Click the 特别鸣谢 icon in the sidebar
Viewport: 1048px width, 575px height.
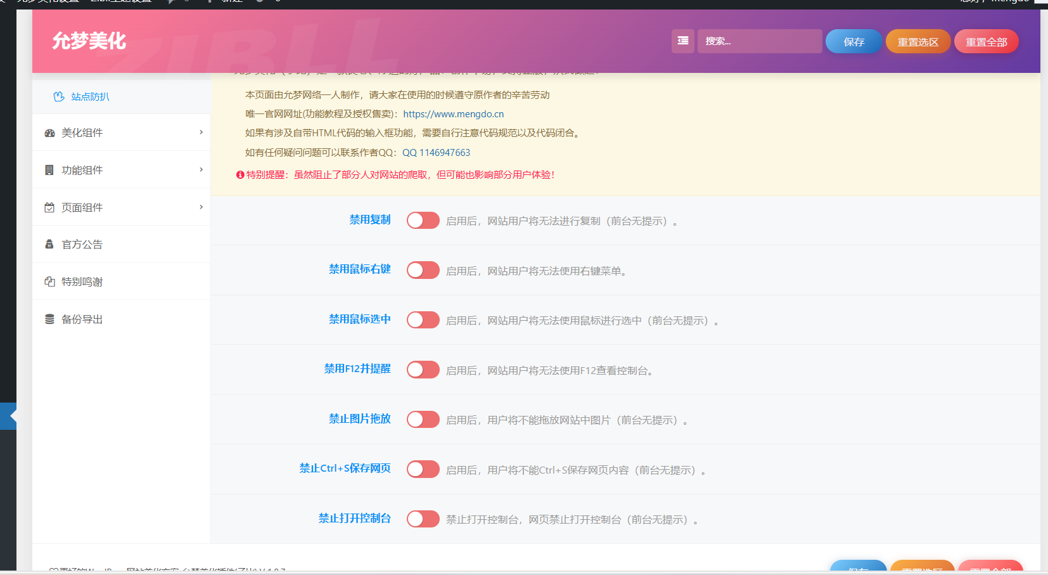click(x=49, y=281)
